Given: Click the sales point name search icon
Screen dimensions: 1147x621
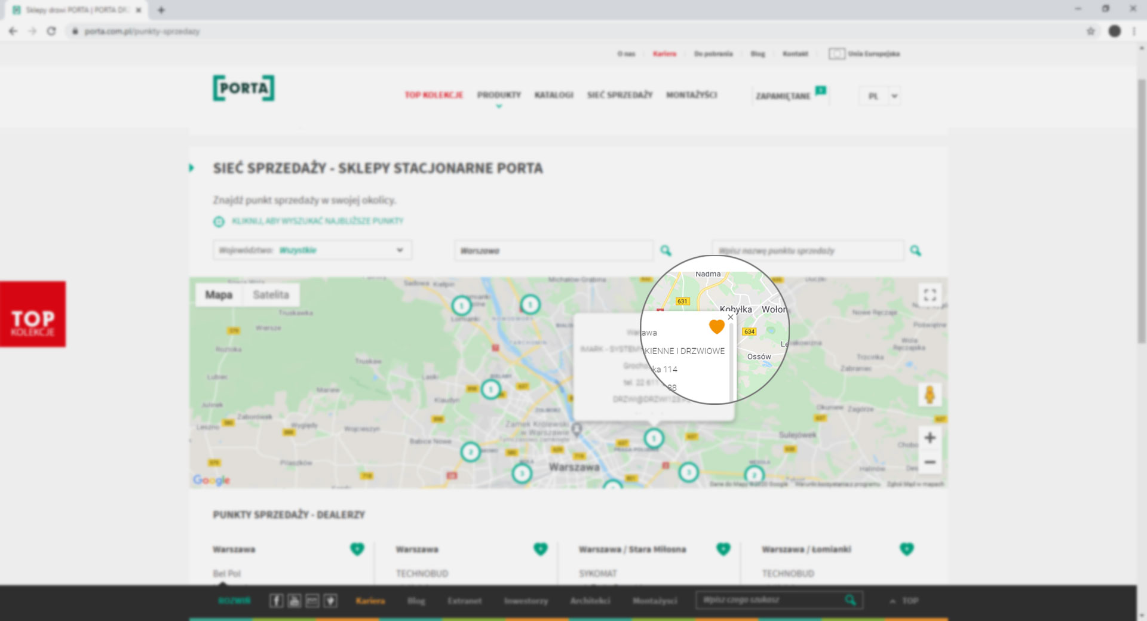Looking at the screenshot, I should coord(915,251).
